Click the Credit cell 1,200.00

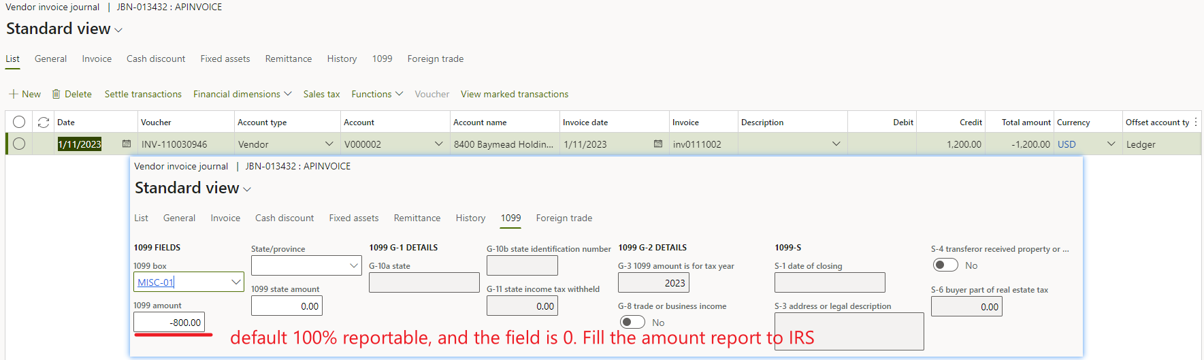951,144
